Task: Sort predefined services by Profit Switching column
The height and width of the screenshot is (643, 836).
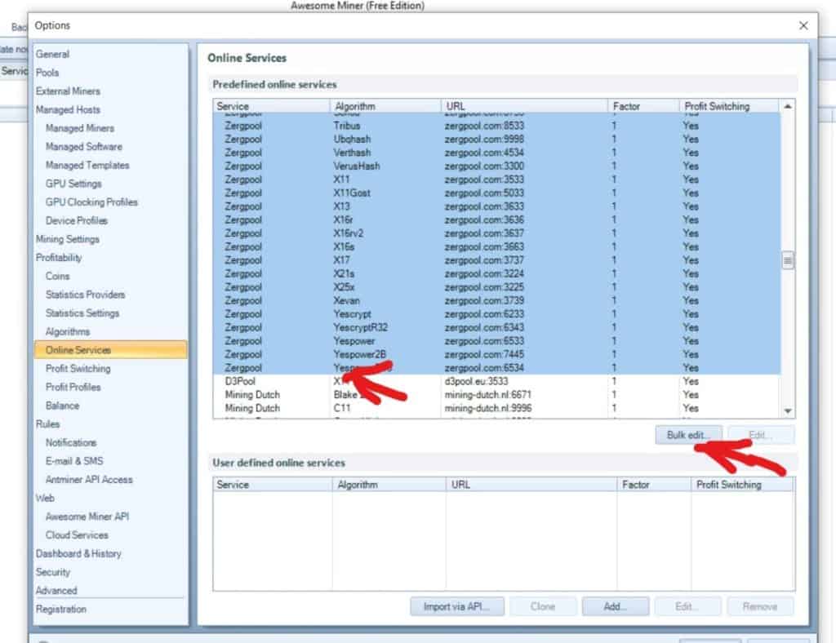Action: tap(729, 106)
